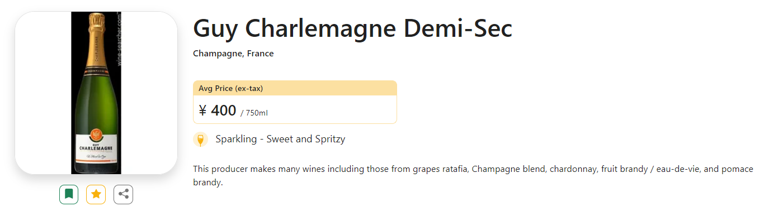Save wine with the green bookmark icon
The height and width of the screenshot is (216, 778).
pyautogui.click(x=69, y=194)
